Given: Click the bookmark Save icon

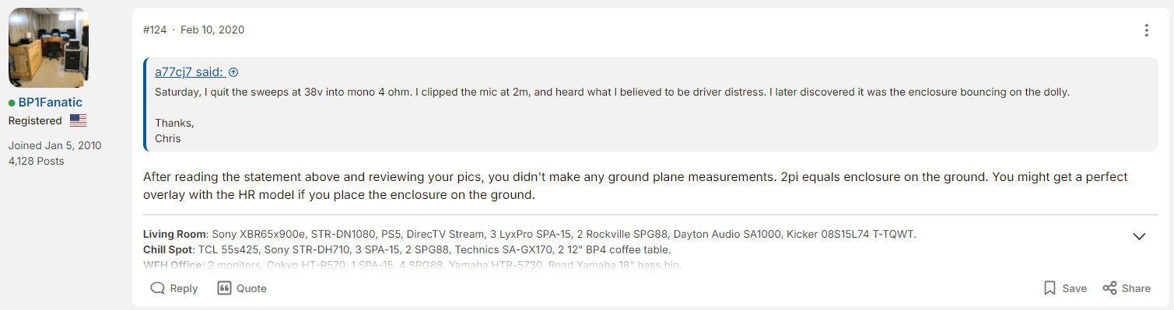Looking at the screenshot, I should click(x=1050, y=288).
